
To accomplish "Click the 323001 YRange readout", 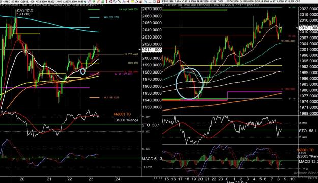I will coord(307,156).
